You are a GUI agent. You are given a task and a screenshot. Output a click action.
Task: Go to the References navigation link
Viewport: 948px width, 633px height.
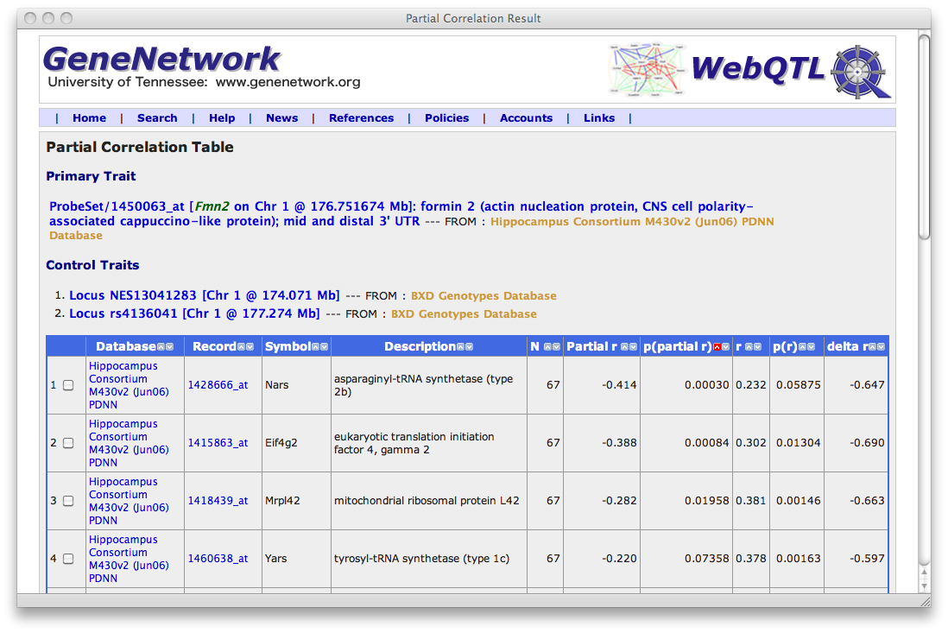click(x=361, y=118)
